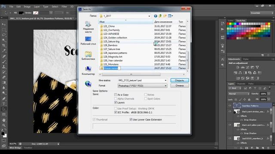Select the Move tool in the toolbar
275x154 pixels.
tap(4, 24)
